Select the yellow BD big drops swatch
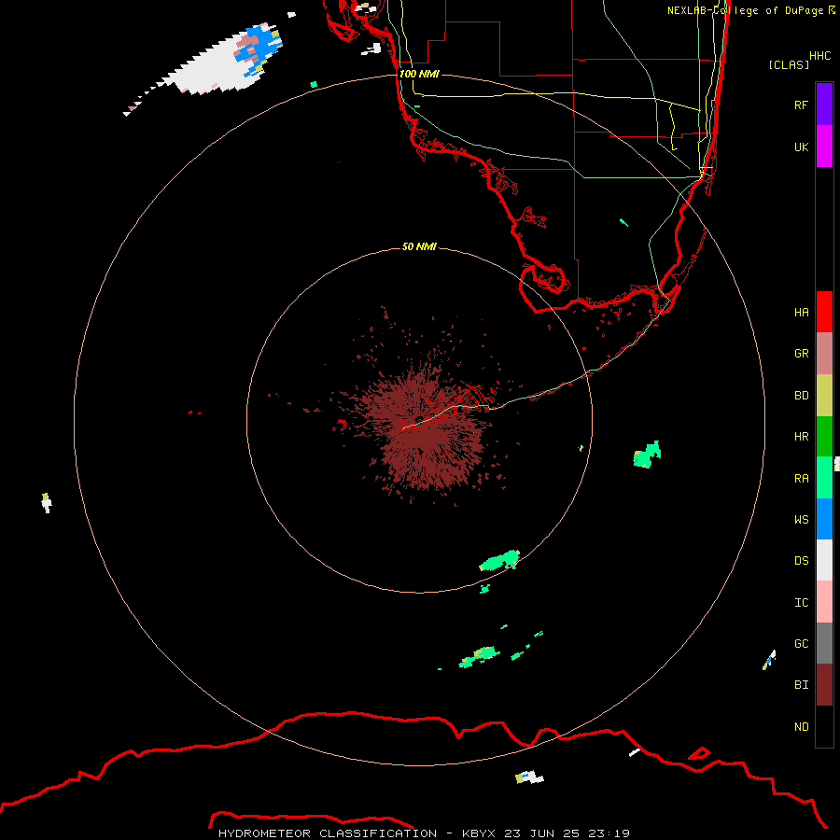The image size is (840, 840). coord(824,396)
